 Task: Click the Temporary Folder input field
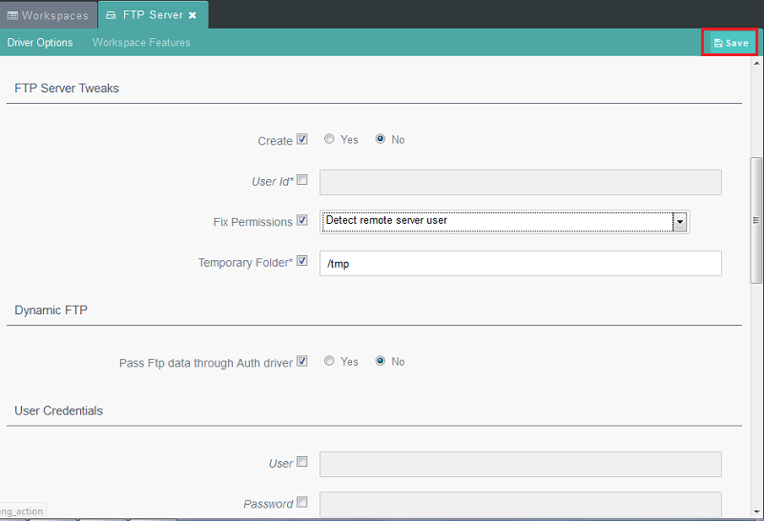click(x=520, y=263)
